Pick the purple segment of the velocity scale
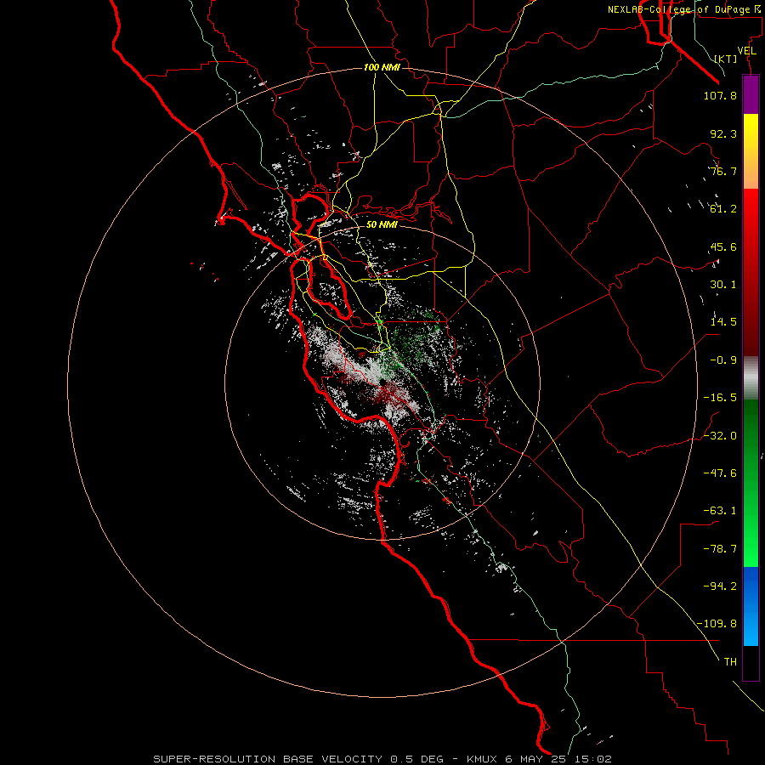Image resolution: width=765 pixels, height=765 pixels. point(751,95)
